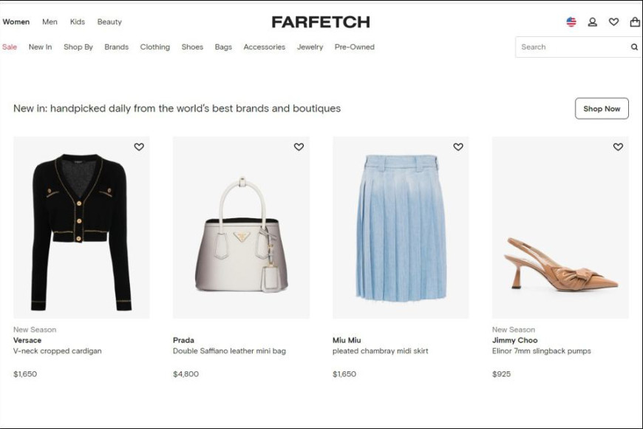Open the account profile icon

click(592, 21)
